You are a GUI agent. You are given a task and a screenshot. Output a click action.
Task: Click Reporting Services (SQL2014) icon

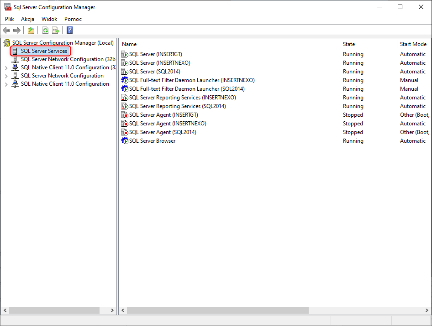pos(125,106)
